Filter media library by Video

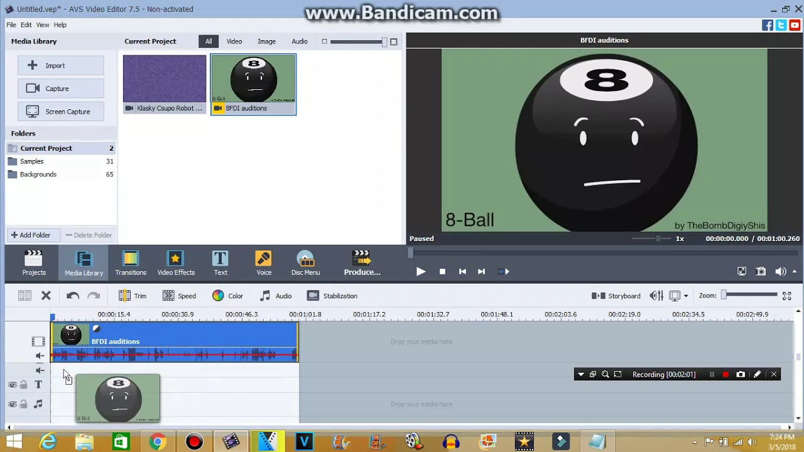click(234, 41)
